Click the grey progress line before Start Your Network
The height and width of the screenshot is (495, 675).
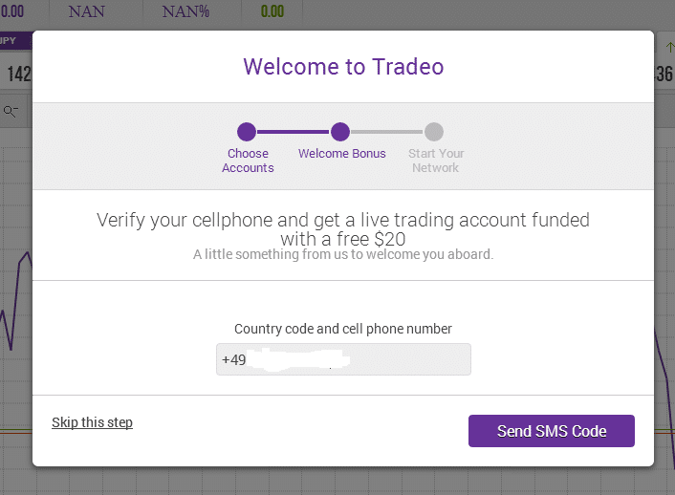click(387, 132)
